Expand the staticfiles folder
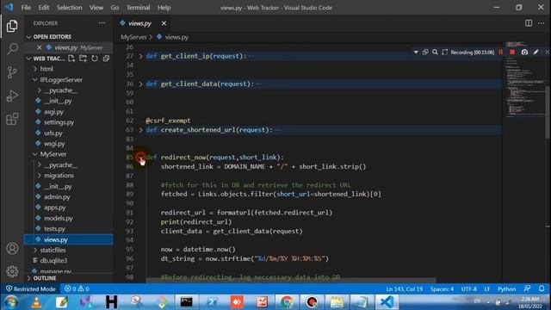The image size is (551, 310). [53, 250]
